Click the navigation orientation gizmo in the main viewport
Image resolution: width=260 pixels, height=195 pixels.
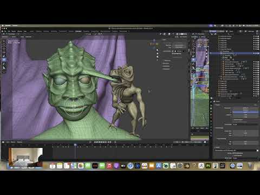tap(154, 44)
